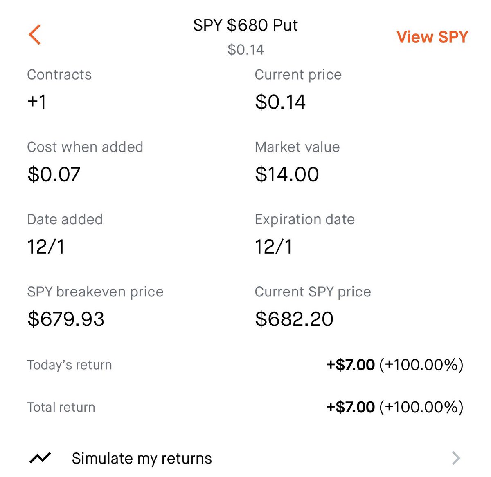Select the Expiration date 12/1 value
The image size is (491, 477).
273,247
